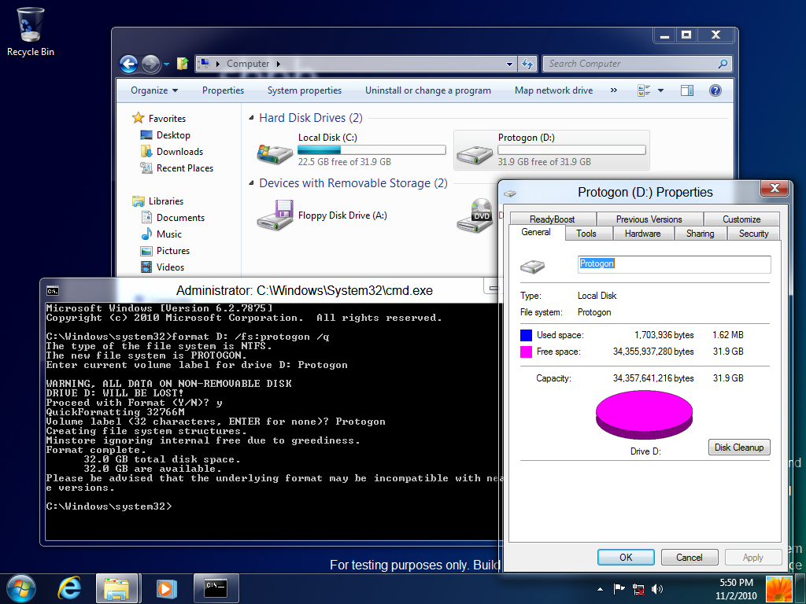This screenshot has width=806, height=604.
Task: Select the DVD drive icon
Action: click(x=475, y=215)
